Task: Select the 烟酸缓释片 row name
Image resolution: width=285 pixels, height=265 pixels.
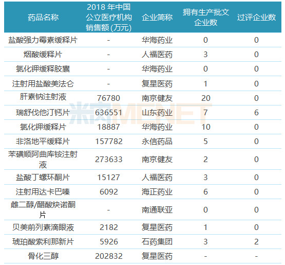Action: tap(43, 55)
